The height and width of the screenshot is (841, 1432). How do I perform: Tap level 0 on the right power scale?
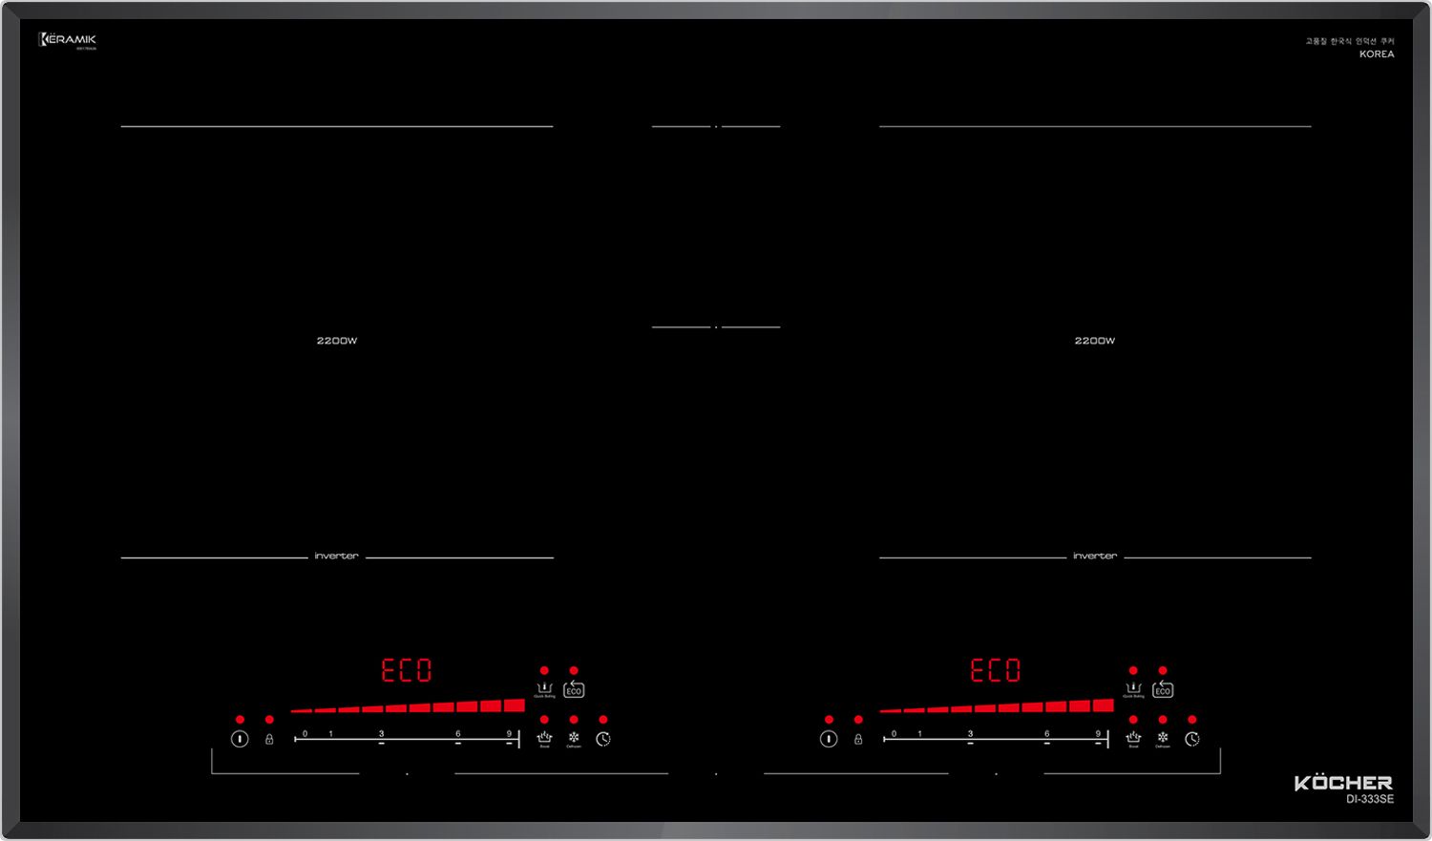click(x=894, y=734)
